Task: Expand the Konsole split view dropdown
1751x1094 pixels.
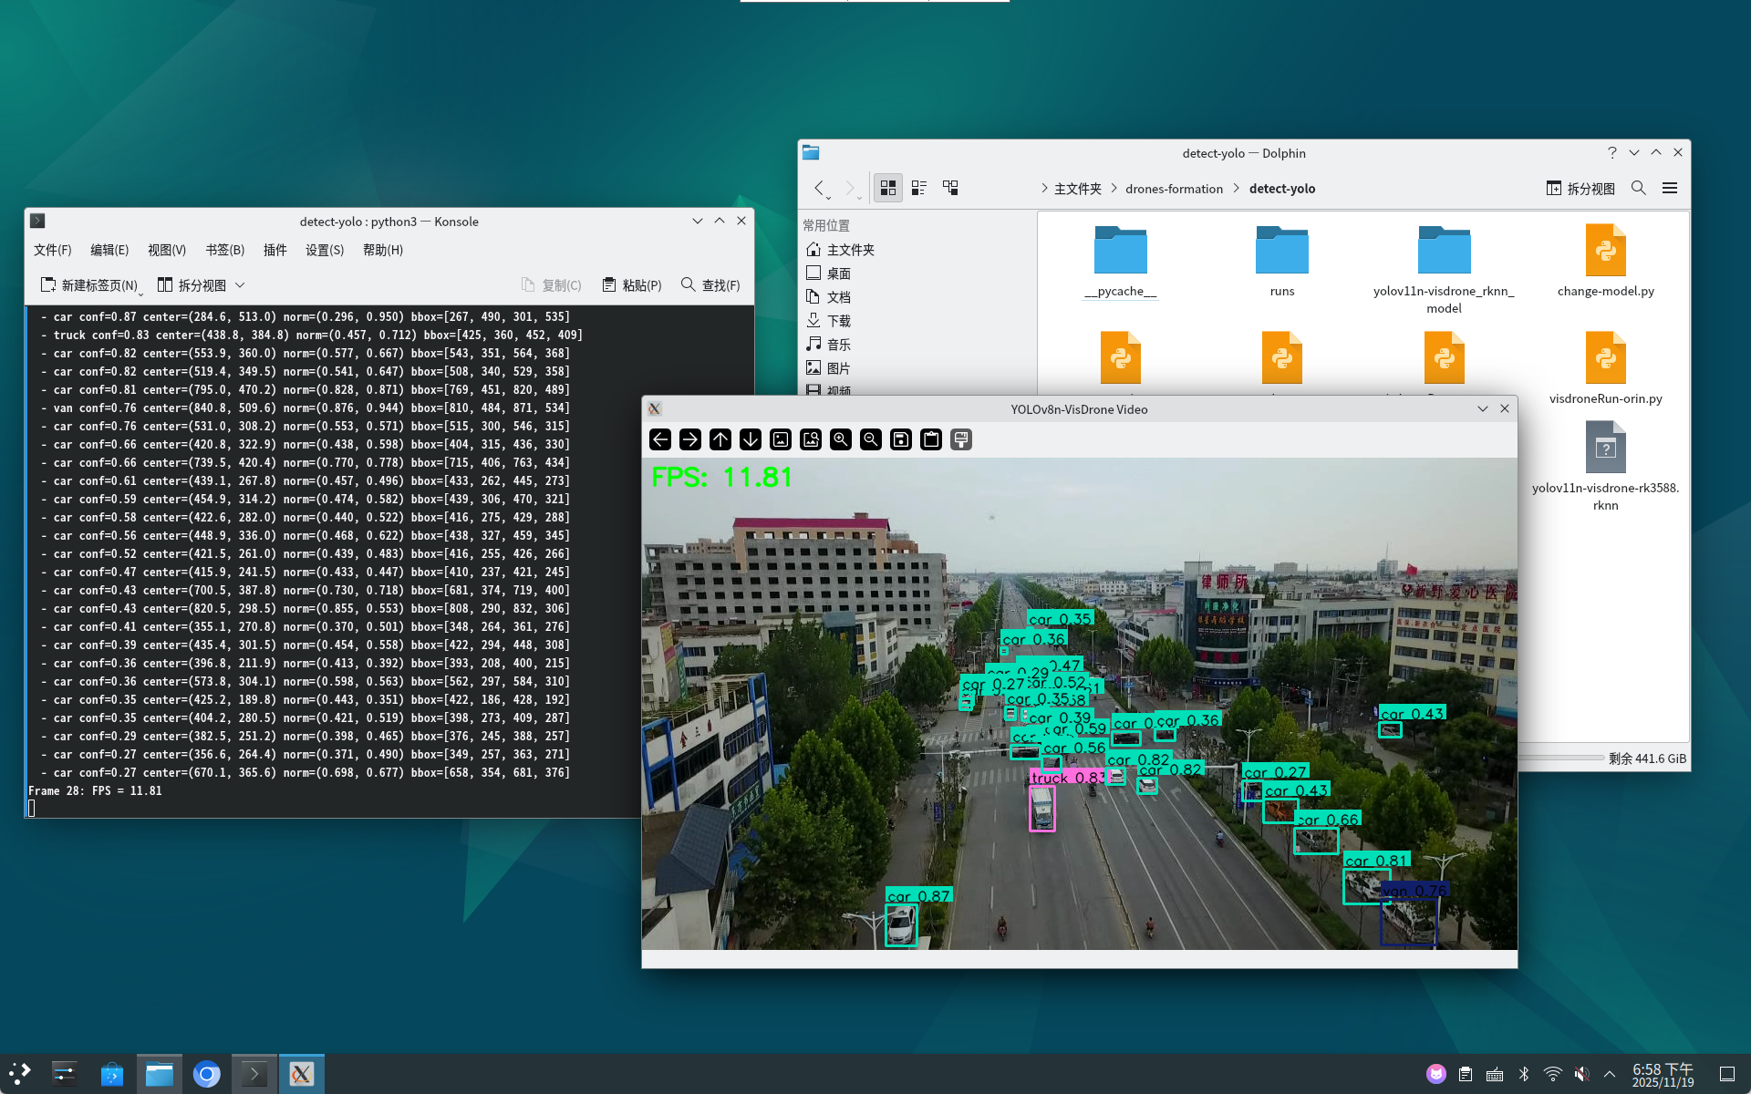Action: pyautogui.click(x=240, y=285)
